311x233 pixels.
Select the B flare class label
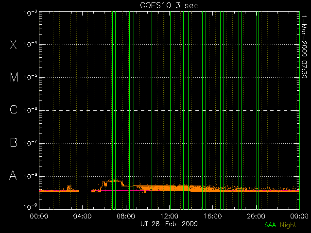[14, 142]
